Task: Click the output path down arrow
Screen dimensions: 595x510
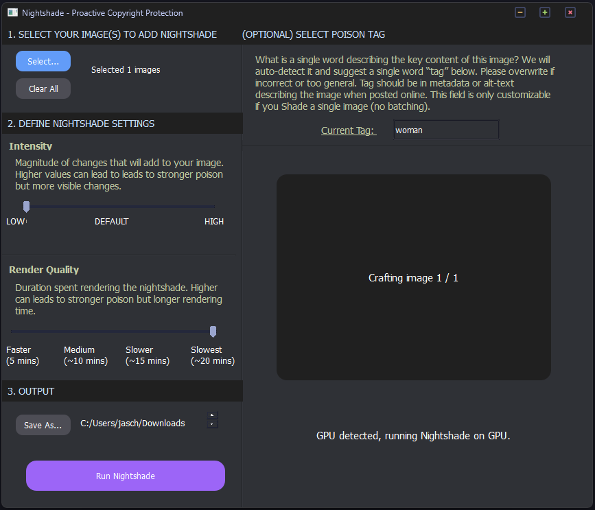Action: tap(212, 424)
